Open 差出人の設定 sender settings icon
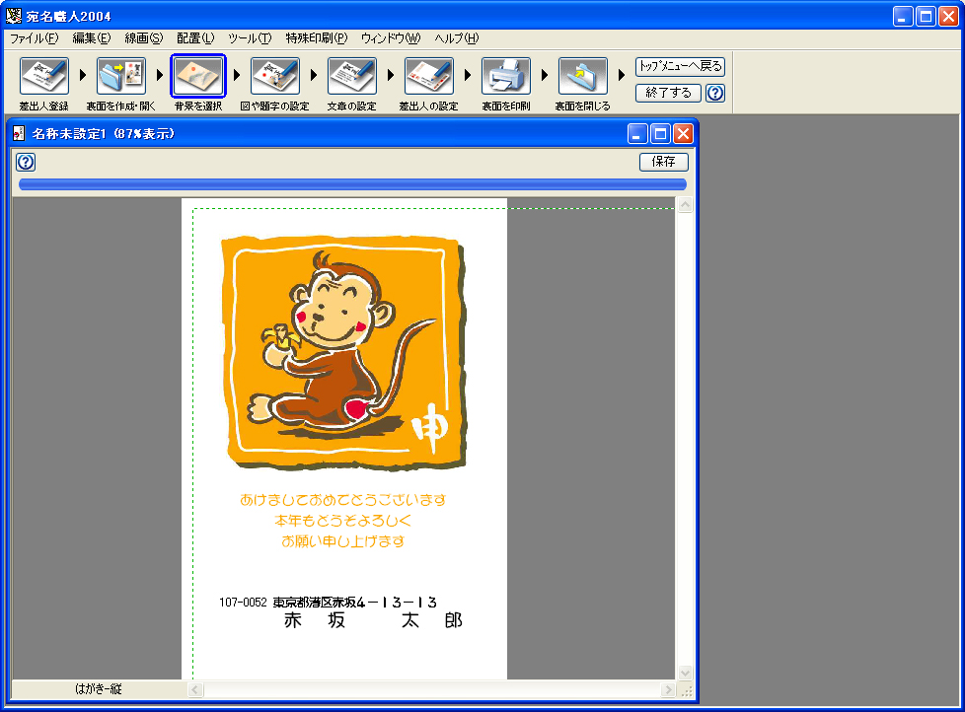 (428, 76)
